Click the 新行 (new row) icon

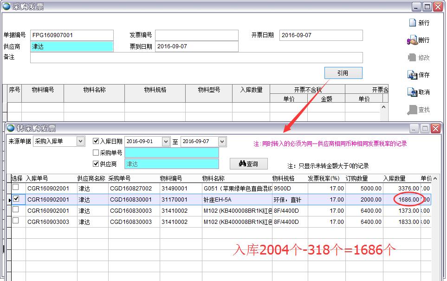[x=412, y=23]
